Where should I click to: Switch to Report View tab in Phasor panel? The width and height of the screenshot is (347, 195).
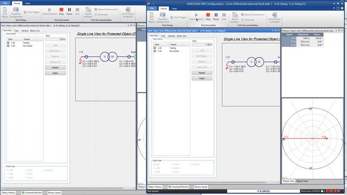[x=302, y=181]
